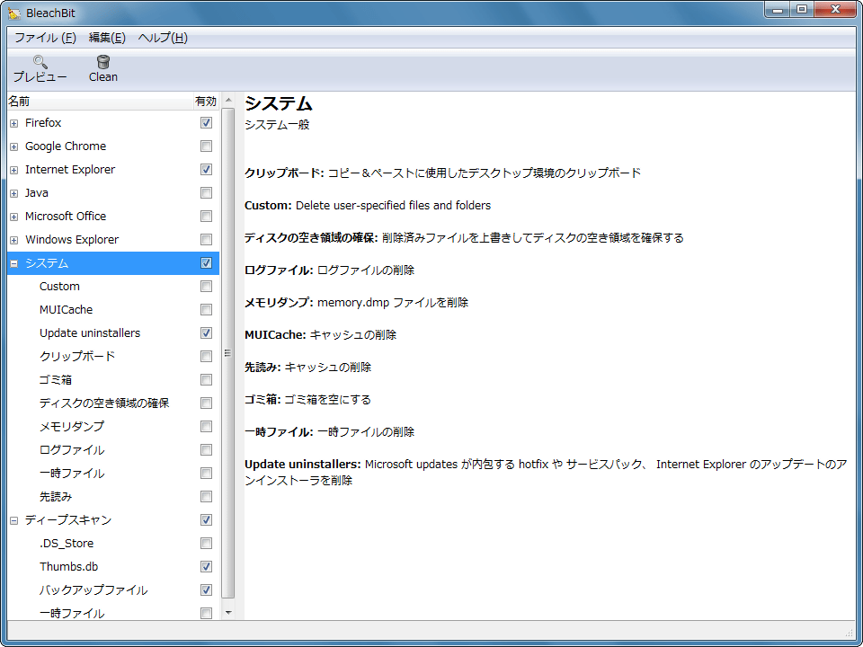Image resolution: width=863 pixels, height=647 pixels.
Task: Collapse the ディープスキャン tree node
Action: [x=14, y=520]
